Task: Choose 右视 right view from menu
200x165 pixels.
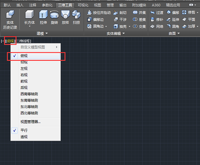Action: point(36,75)
